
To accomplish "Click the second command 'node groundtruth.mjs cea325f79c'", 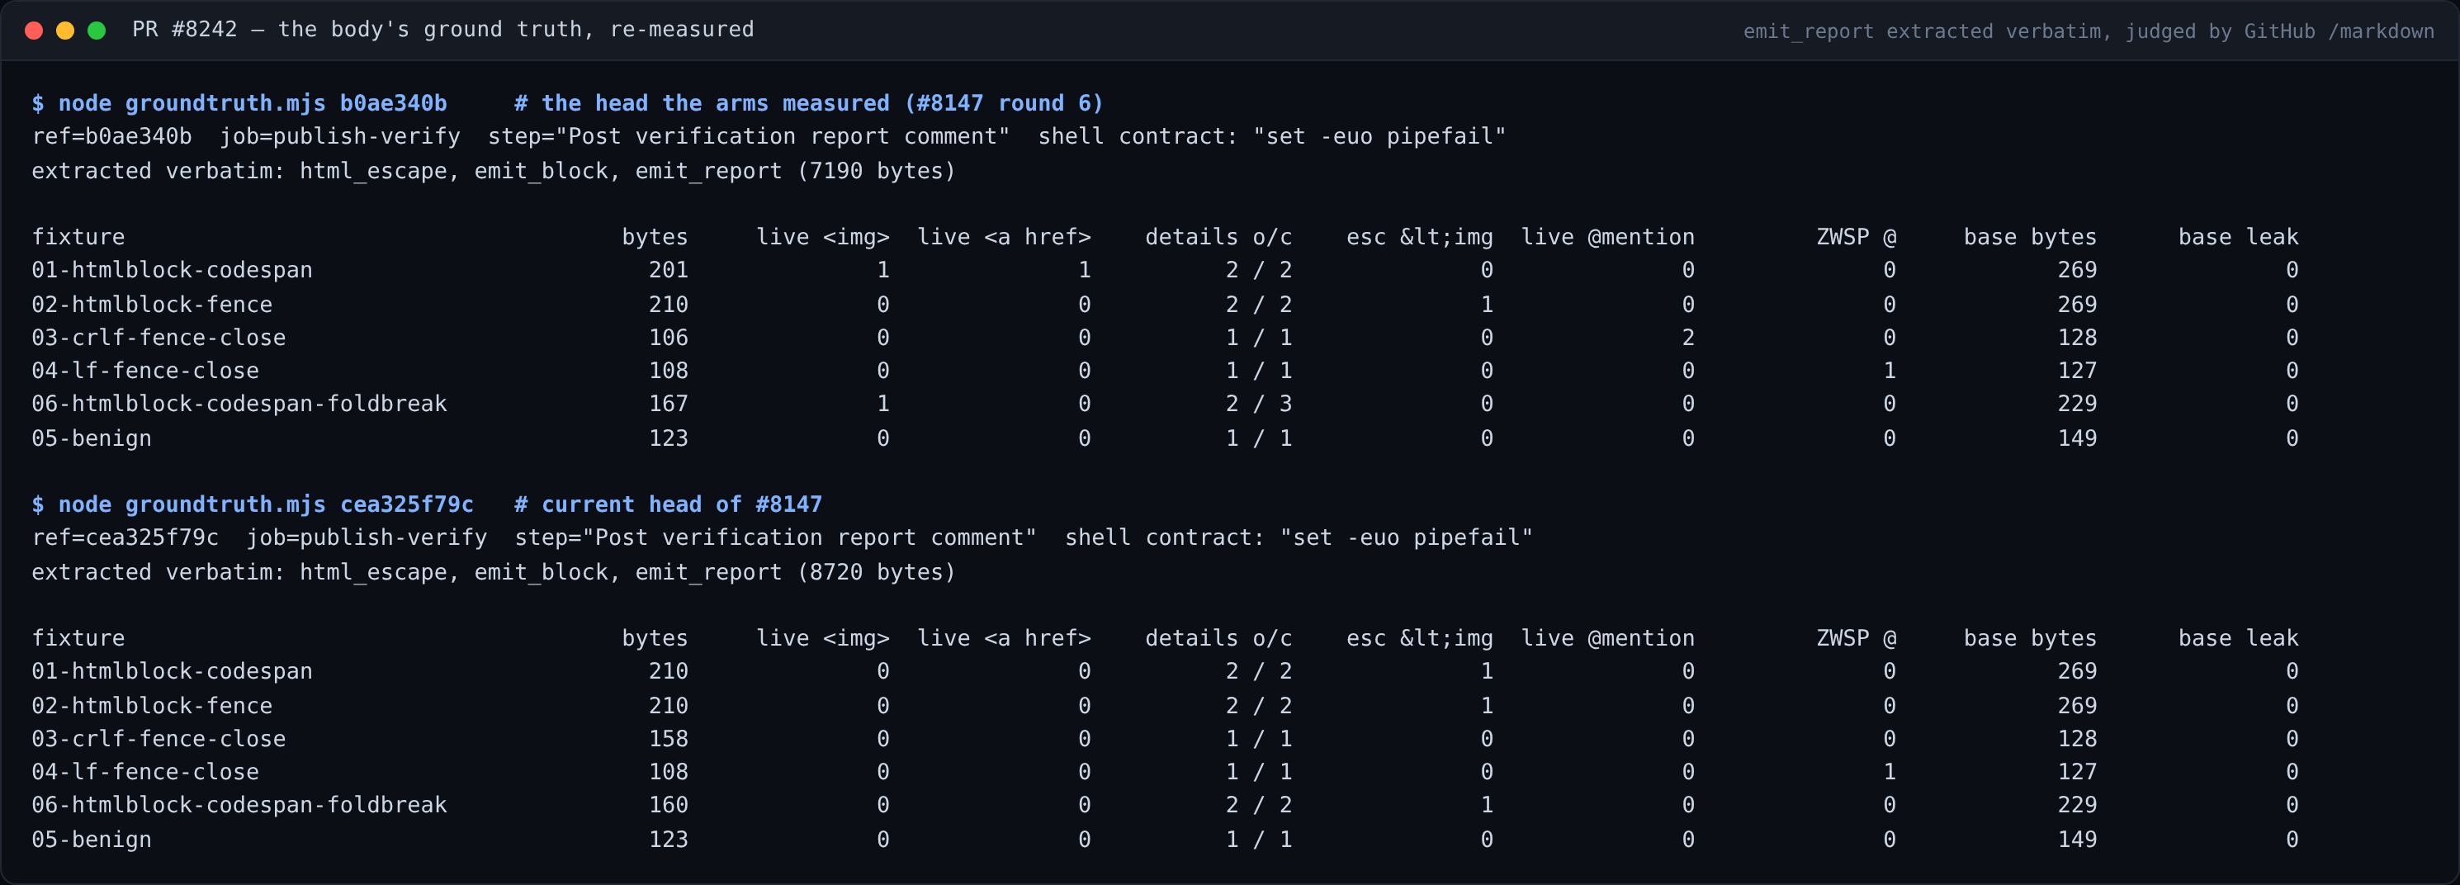I will click(266, 504).
